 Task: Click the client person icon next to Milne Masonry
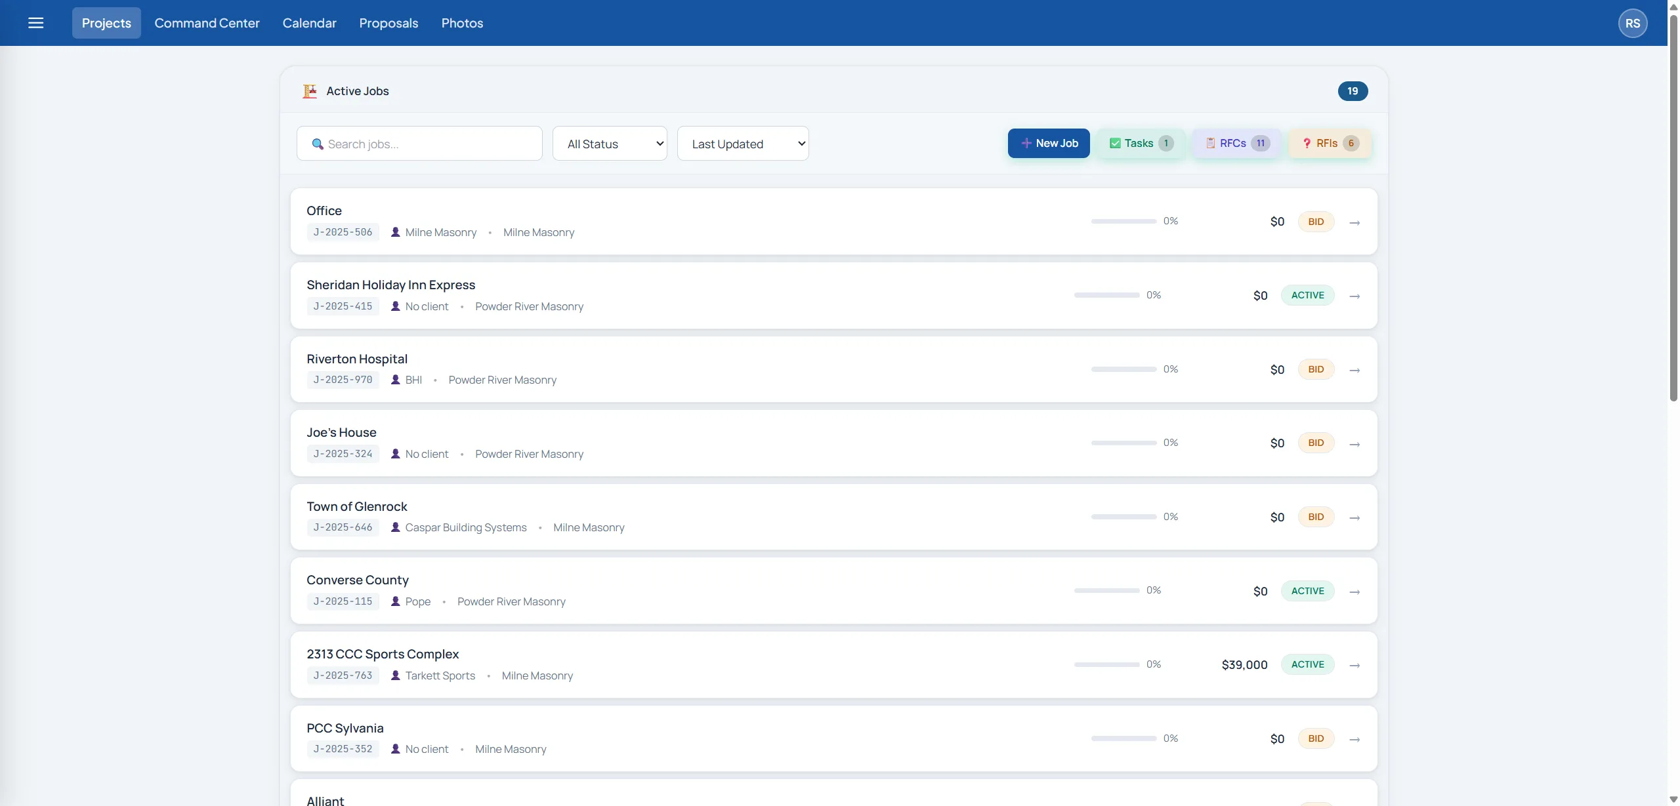[396, 232]
